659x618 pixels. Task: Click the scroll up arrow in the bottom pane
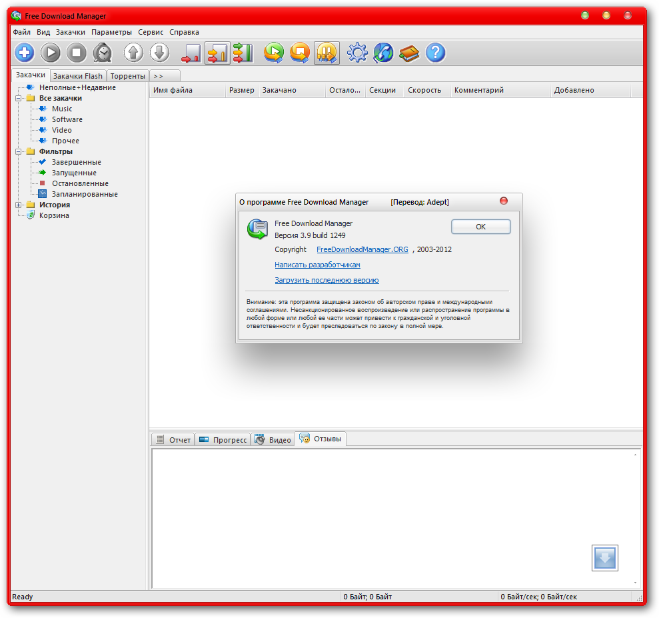[635, 455]
